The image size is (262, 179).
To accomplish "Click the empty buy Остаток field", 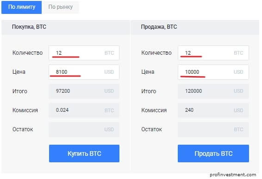I will pos(84,129).
